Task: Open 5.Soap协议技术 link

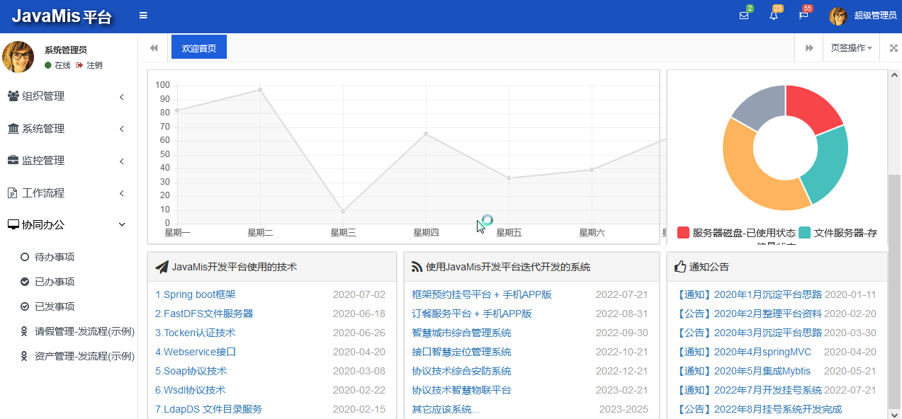Action: tap(191, 371)
